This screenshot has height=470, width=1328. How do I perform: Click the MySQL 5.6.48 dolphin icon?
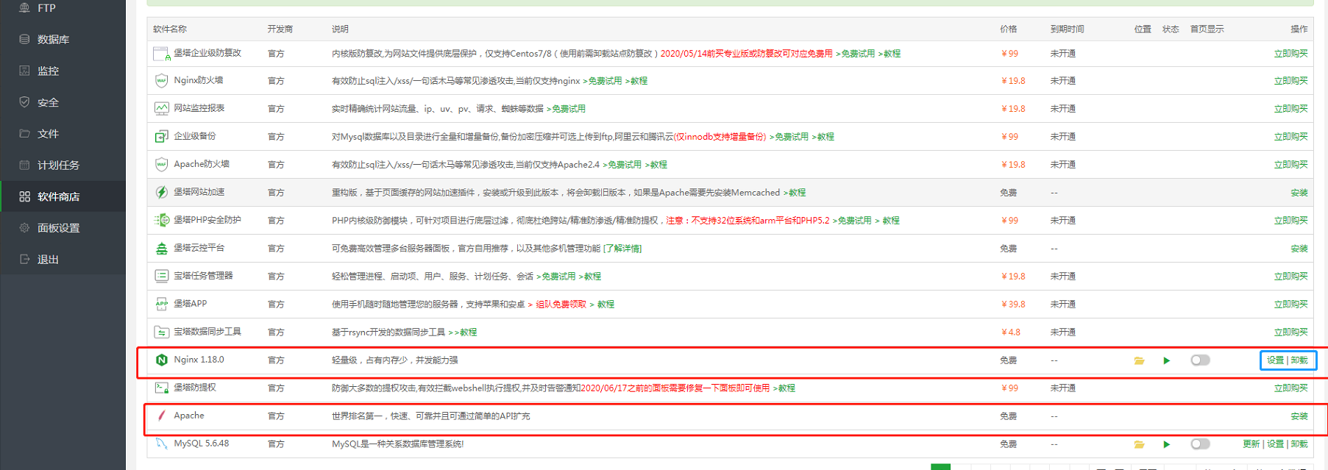point(162,444)
